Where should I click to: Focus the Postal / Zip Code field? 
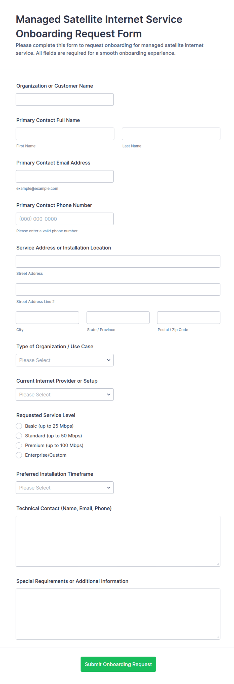tap(189, 318)
